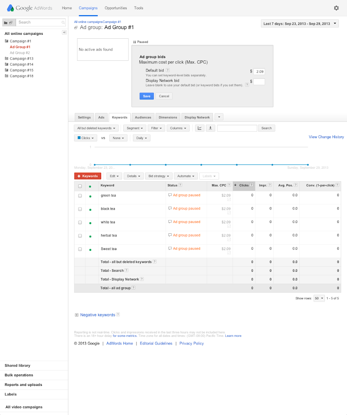Open All but deleted keywords dropdown
This screenshot has height=415, width=347.
(96, 128)
